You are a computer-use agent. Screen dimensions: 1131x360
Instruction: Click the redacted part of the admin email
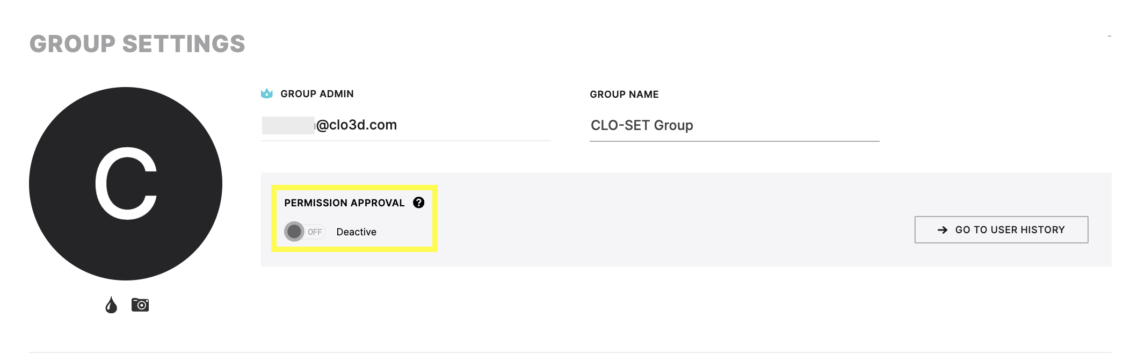coord(288,125)
